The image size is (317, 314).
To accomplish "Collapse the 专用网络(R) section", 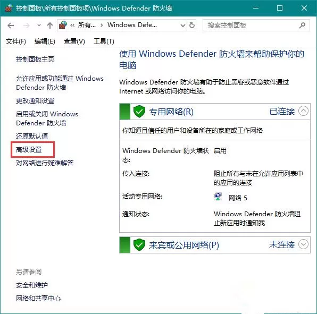I will coord(303,111).
